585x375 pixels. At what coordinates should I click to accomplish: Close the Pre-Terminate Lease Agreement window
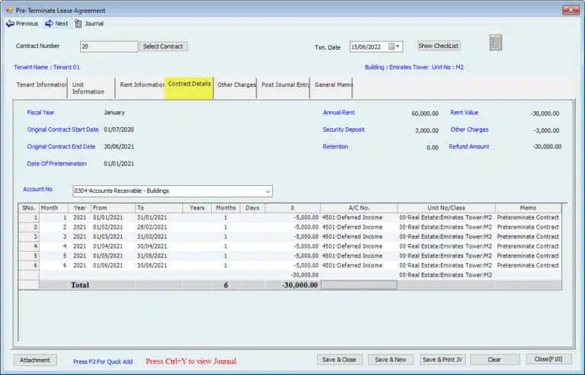(x=571, y=10)
